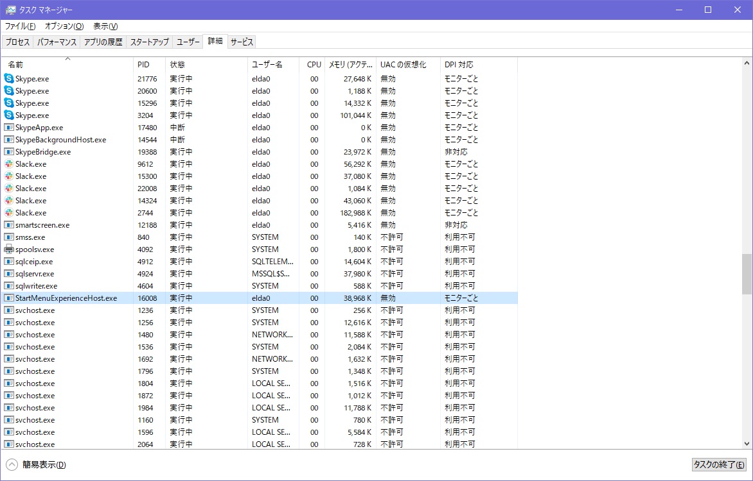Select svchost.exe row with PID 1160

260,419
